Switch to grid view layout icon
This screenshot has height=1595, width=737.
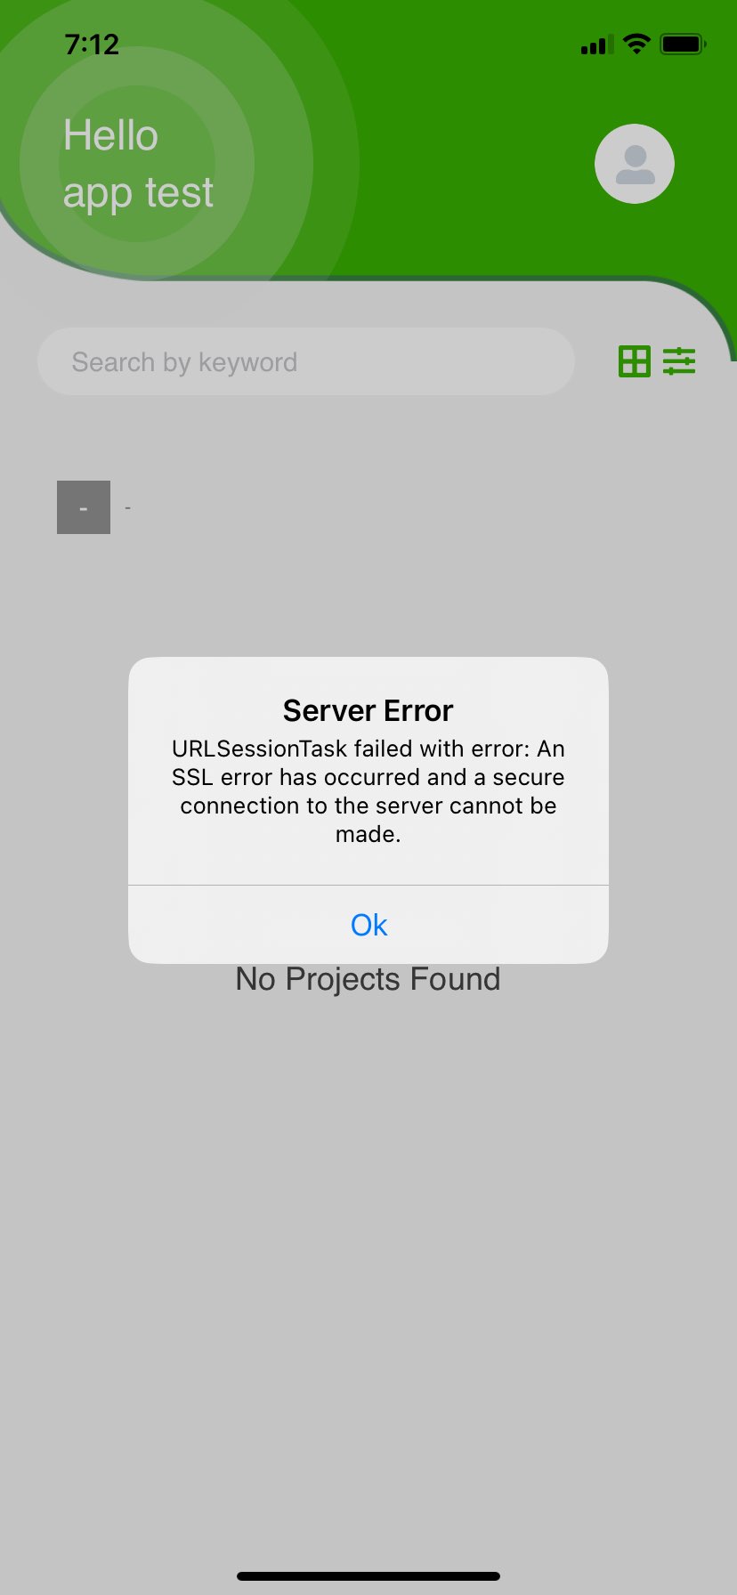(635, 361)
